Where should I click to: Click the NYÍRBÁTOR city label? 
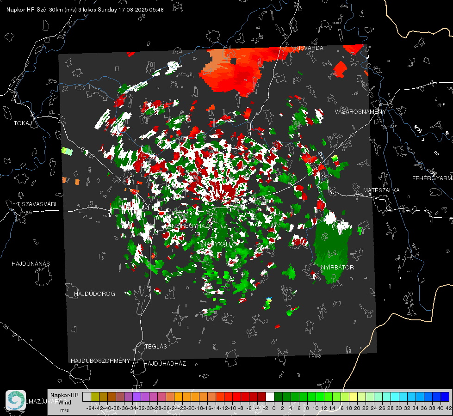[x=337, y=268]
